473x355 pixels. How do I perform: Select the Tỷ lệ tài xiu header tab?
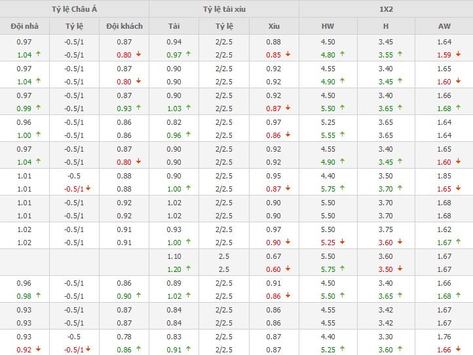tap(224, 9)
